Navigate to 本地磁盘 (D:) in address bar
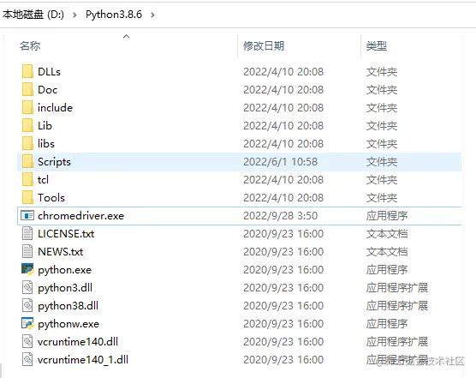The height and width of the screenshot is (378, 476). [33, 15]
